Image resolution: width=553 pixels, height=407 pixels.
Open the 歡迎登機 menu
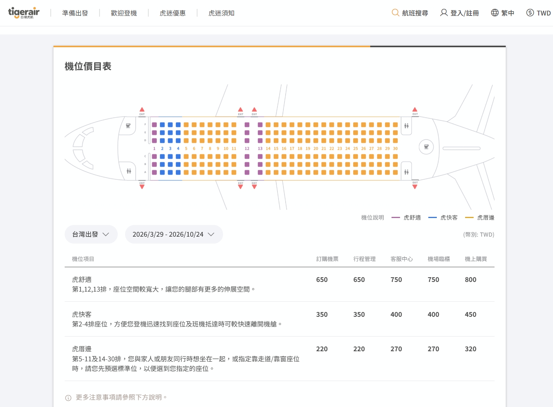pyautogui.click(x=124, y=13)
